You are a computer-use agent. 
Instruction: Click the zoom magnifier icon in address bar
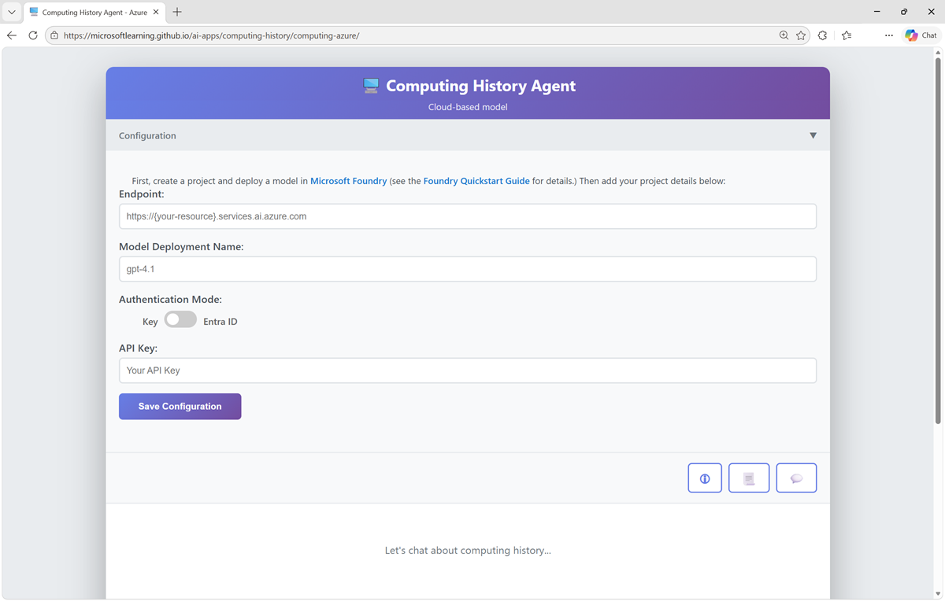(784, 35)
